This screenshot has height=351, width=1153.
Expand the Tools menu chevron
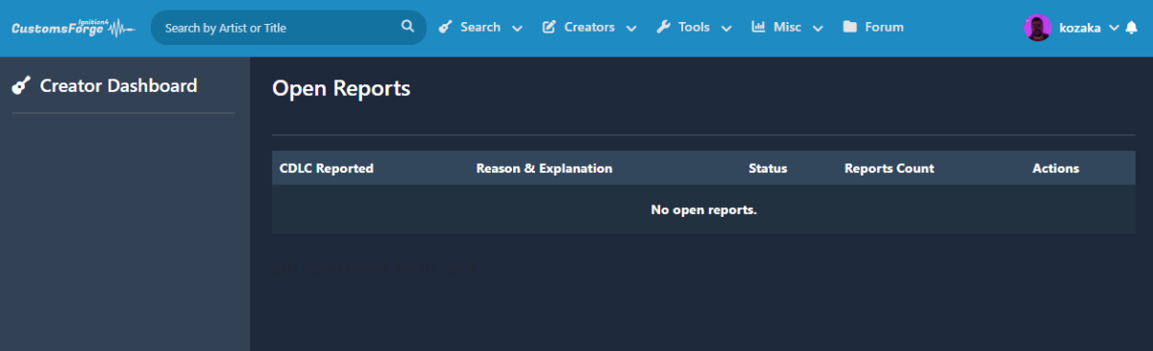[726, 29]
